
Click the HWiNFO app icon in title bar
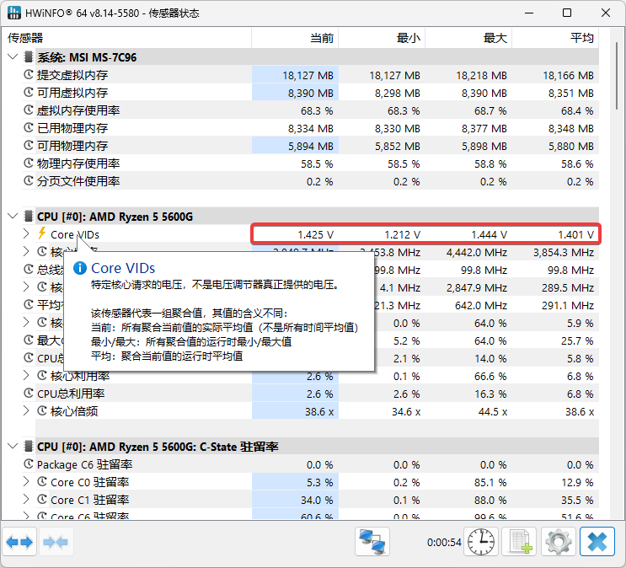tap(14, 13)
